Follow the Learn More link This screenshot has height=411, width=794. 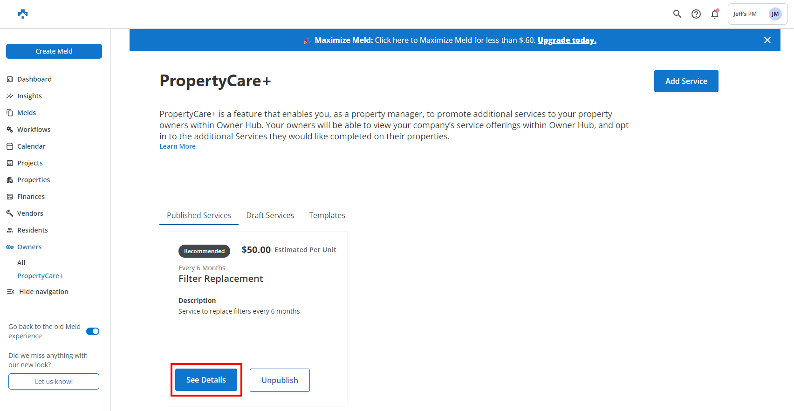click(x=178, y=146)
